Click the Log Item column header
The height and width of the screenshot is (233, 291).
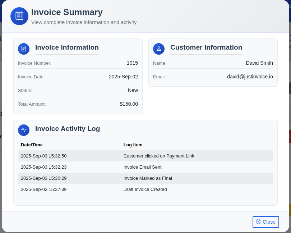[x=133, y=145]
